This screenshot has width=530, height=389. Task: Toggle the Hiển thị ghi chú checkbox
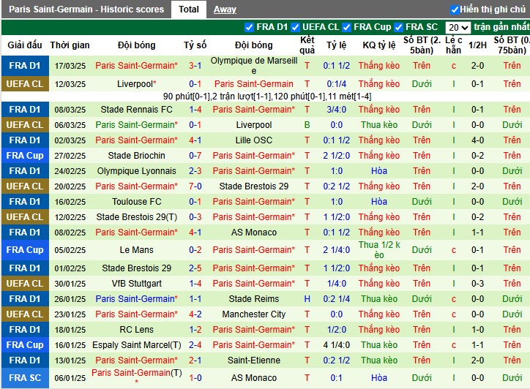455,10
